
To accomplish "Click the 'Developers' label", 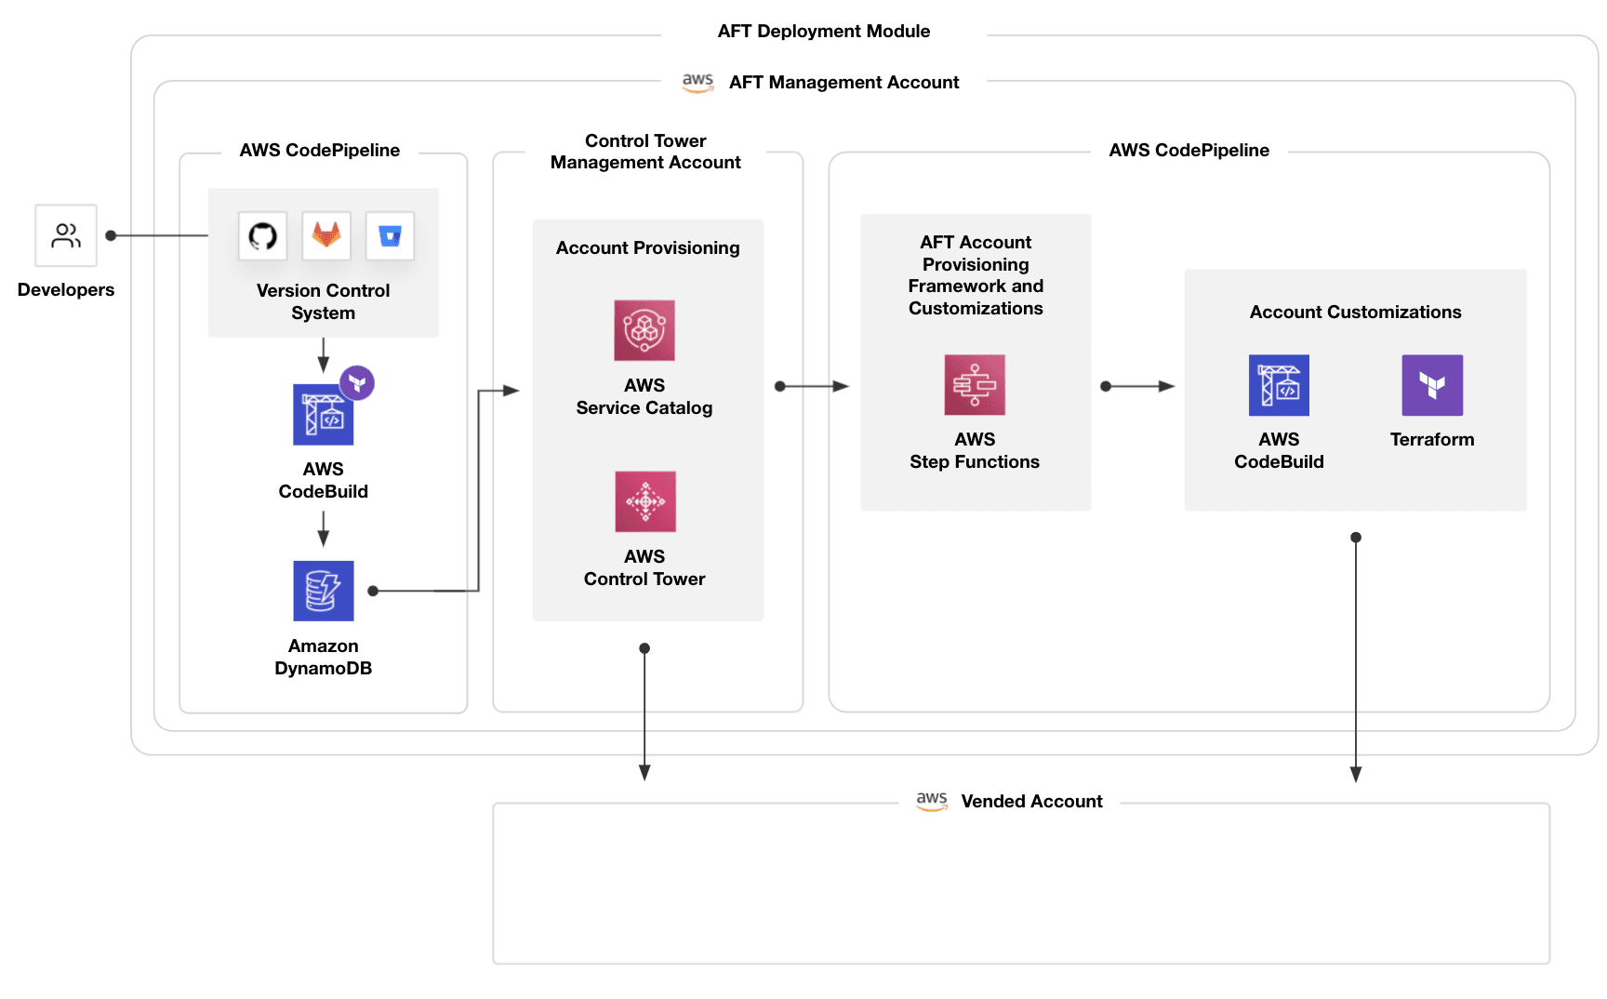I will point(66,289).
